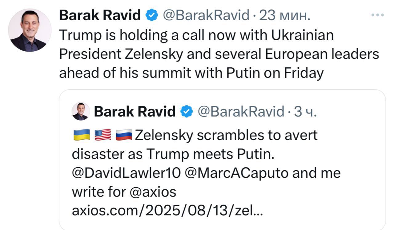This screenshot has height=230, width=394.
Task: Click the Russian flag emoji
Action: click(x=124, y=135)
